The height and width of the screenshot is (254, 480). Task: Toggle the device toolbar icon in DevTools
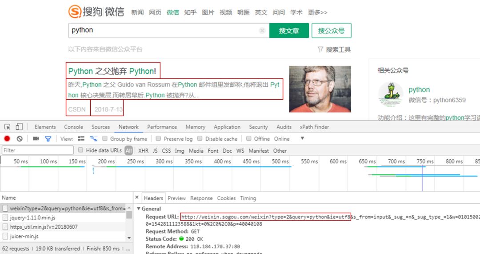[x=19, y=126]
